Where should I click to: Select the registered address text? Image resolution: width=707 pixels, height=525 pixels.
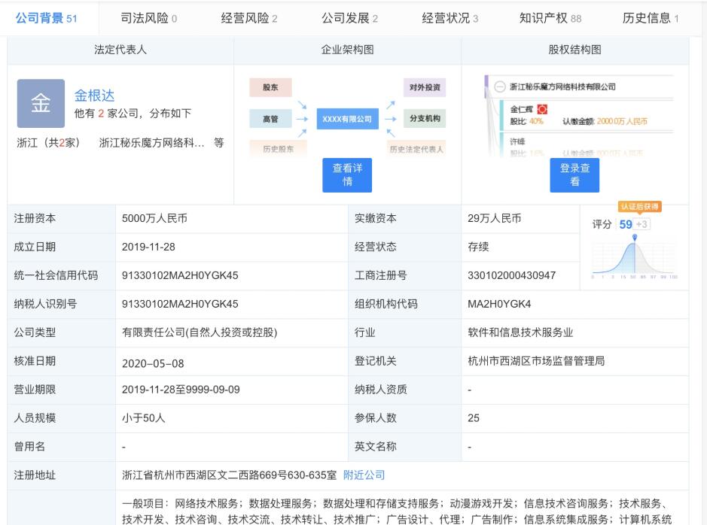229,475
